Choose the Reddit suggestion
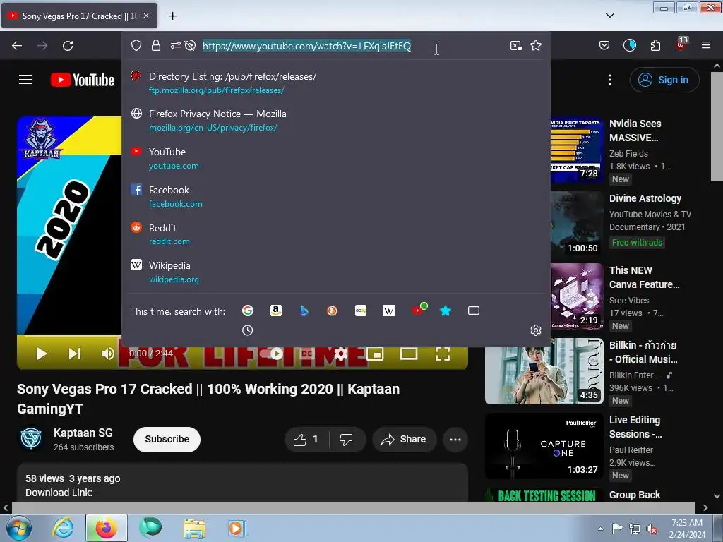723x542 pixels. [336, 234]
